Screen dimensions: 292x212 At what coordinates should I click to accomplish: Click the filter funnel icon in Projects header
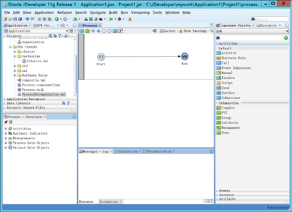(x=60, y=36)
